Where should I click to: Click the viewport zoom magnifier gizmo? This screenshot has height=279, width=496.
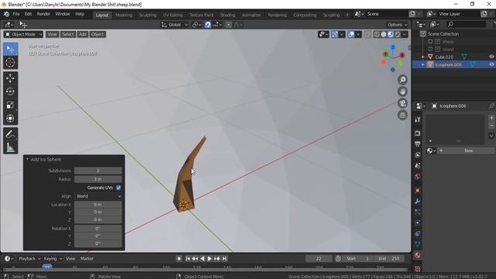(402, 80)
